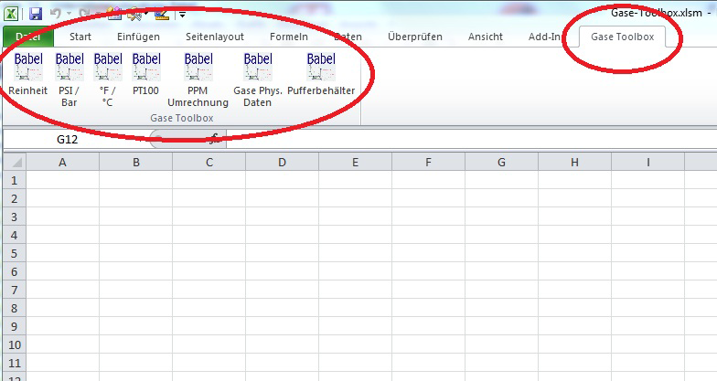Select row 7 header

click(x=15, y=290)
